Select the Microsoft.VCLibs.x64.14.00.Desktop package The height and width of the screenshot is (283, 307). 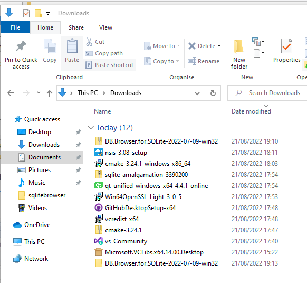(x=154, y=252)
